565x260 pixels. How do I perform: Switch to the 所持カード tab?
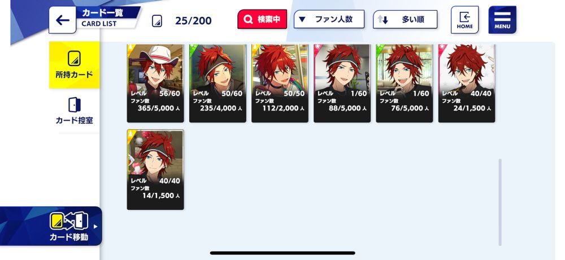click(x=74, y=65)
